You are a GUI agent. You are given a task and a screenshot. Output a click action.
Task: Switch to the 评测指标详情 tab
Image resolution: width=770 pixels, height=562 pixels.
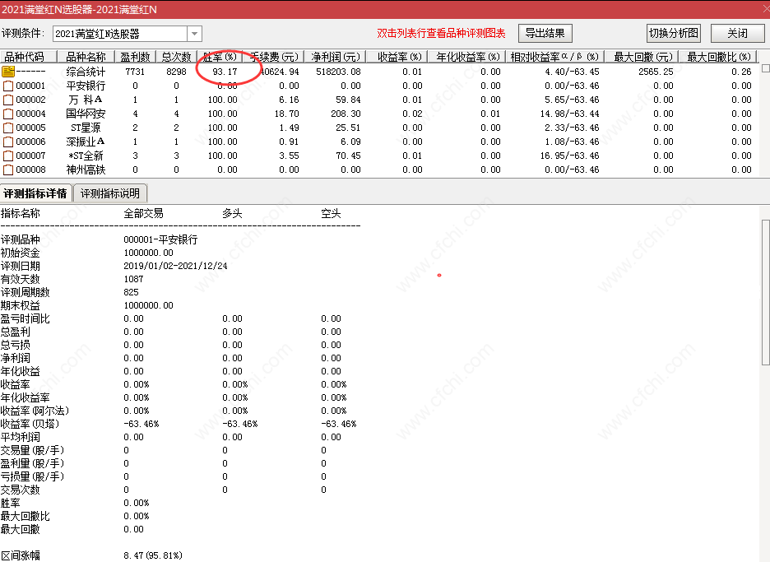35,193
